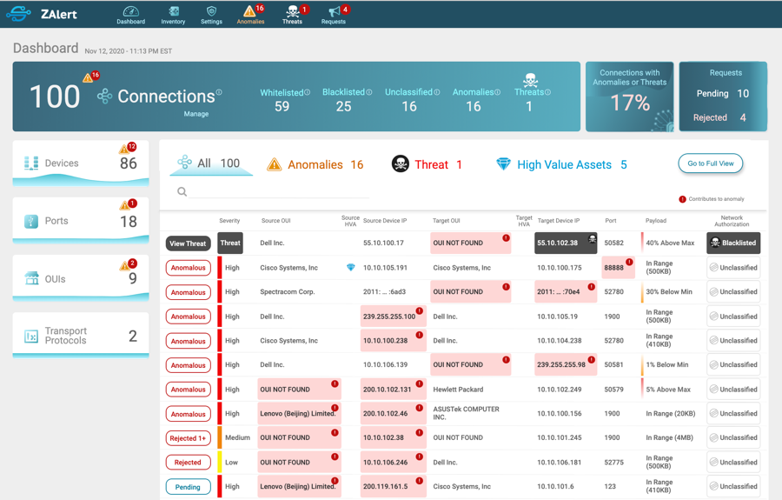Select the All 100 tab
Image resolution: width=782 pixels, height=500 pixels.
pos(211,163)
